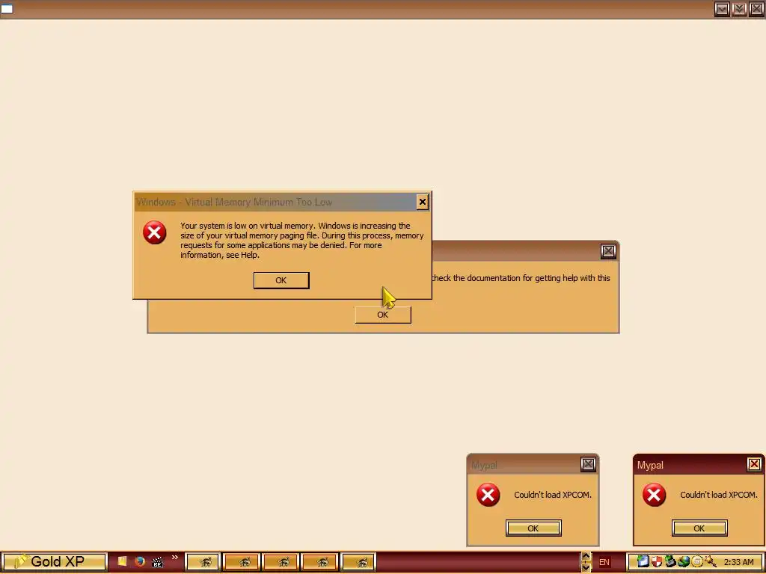Viewport: 766px width, 574px height.
Task: Click OK in the faded-title Mypal dialog
Action: pos(533,528)
